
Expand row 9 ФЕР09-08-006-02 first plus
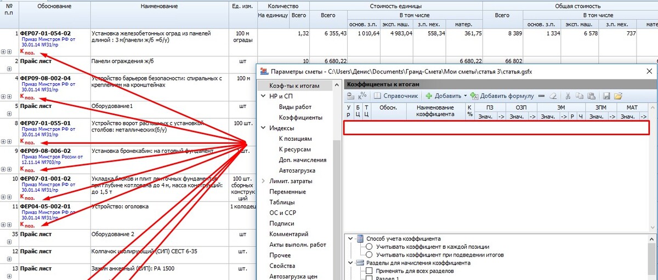(x=4, y=169)
